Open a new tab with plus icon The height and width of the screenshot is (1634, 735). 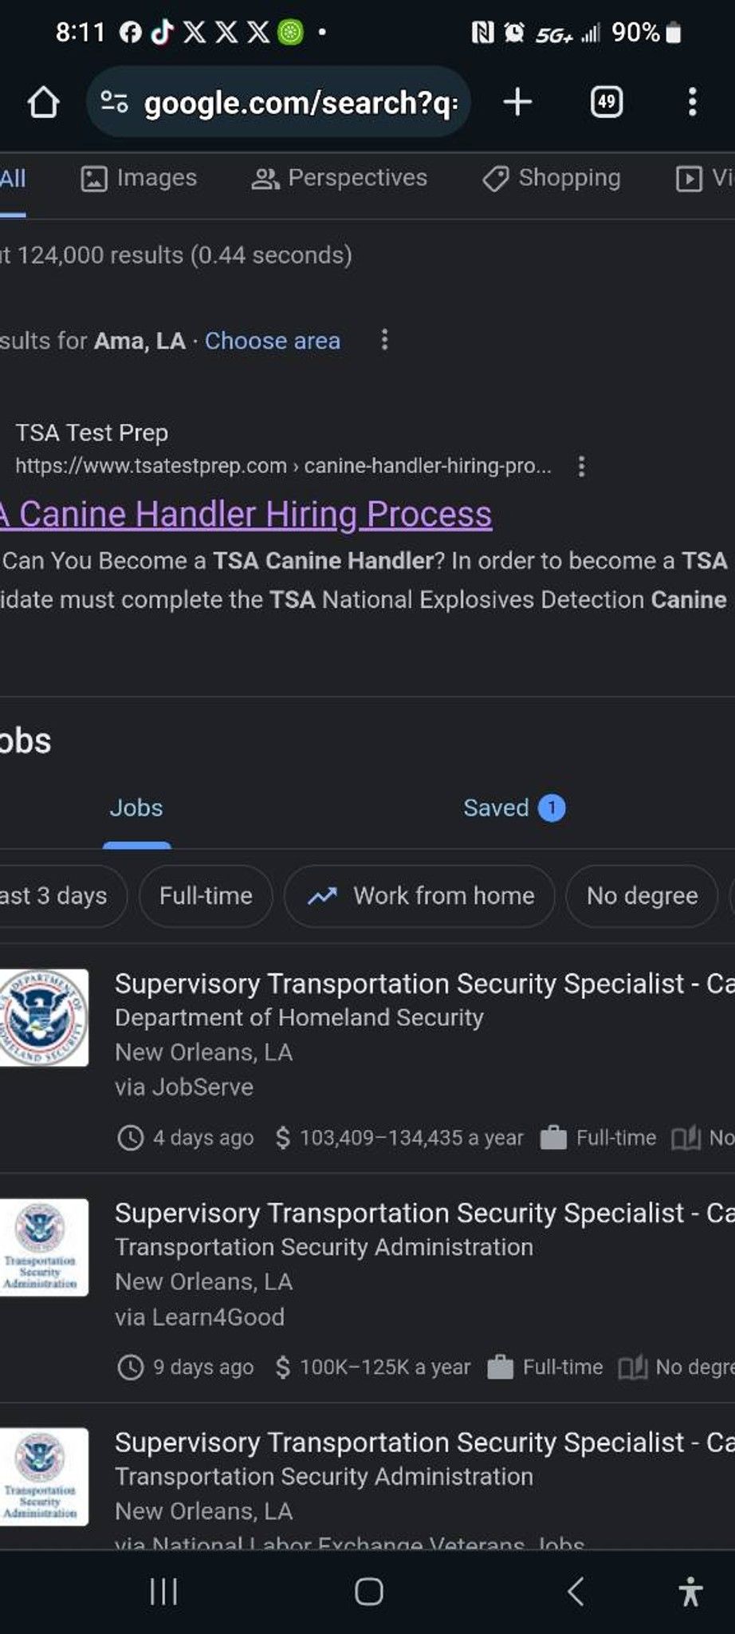click(x=517, y=102)
